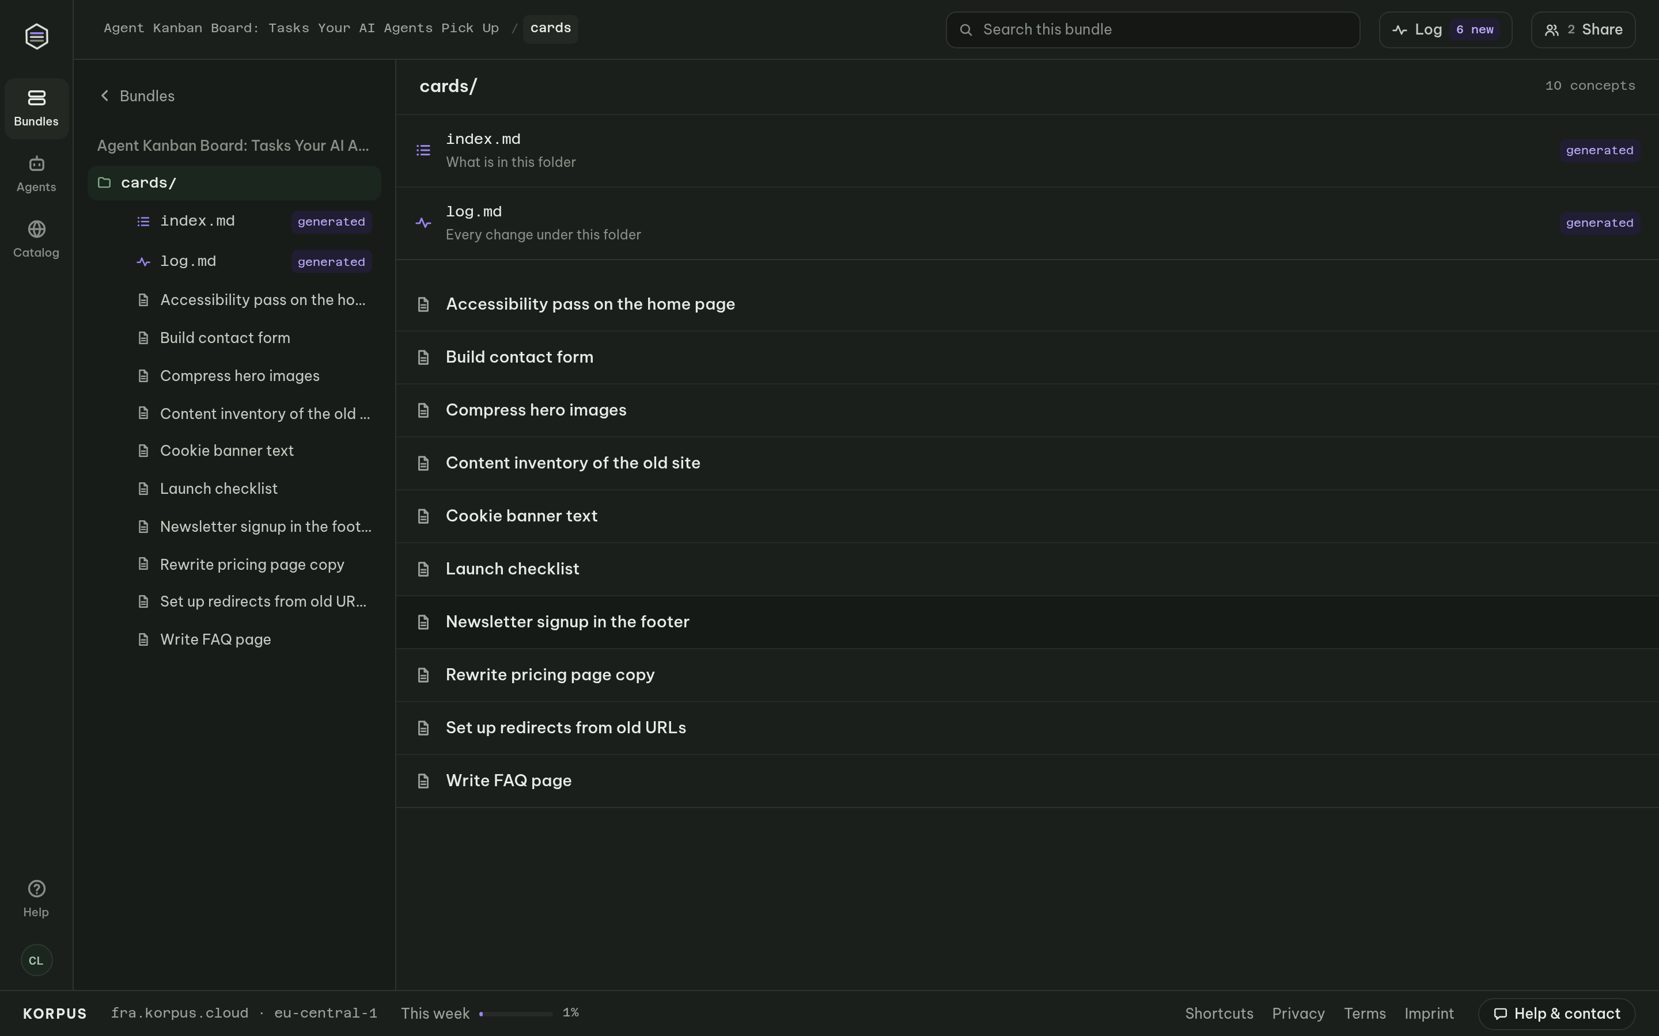The width and height of the screenshot is (1659, 1036).
Task: Open log.md row in main panel
Action: [x=1027, y=223]
